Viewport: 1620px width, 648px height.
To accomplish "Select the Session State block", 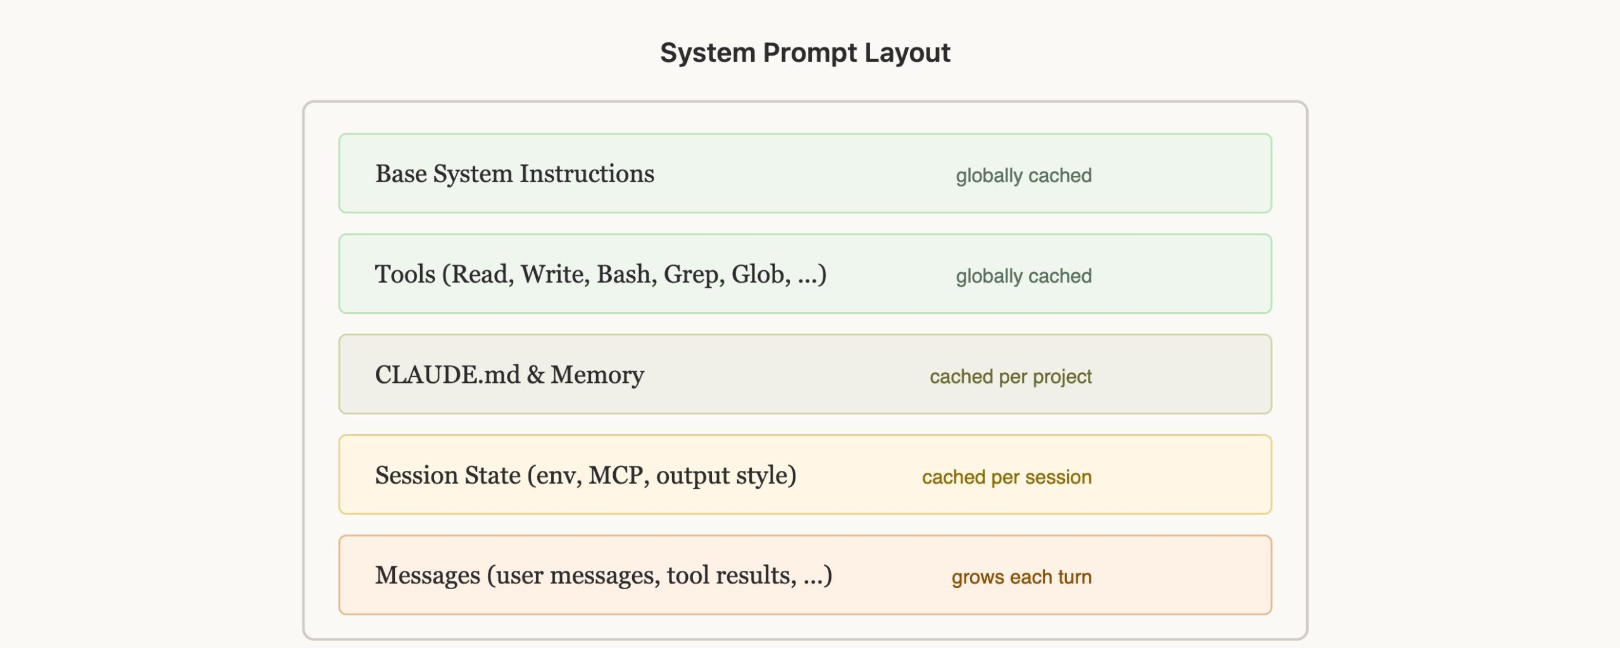I will (x=805, y=475).
